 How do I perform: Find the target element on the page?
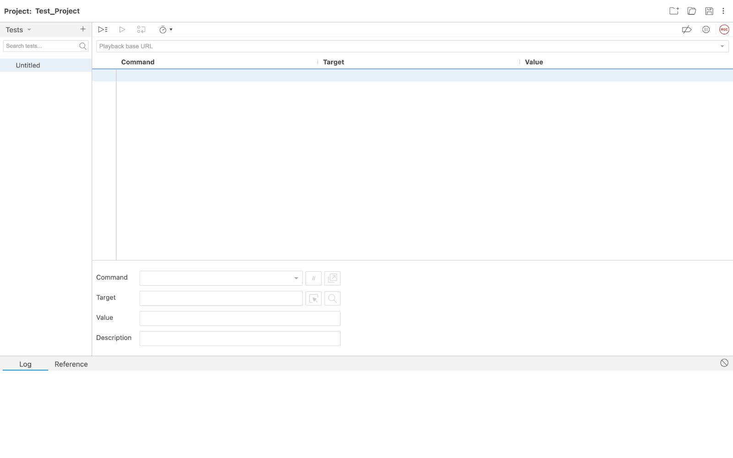[332, 298]
